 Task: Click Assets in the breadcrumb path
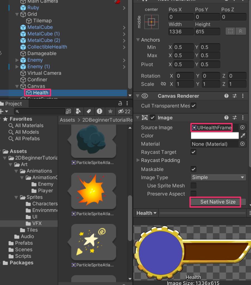67,120
